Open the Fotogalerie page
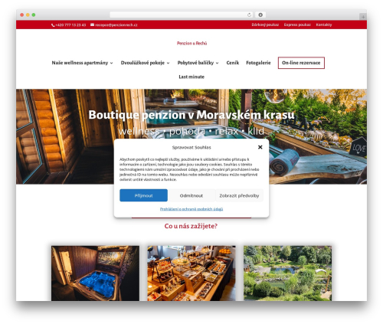 [x=258, y=63]
